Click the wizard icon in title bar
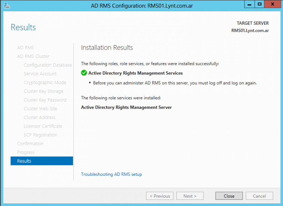283x206 pixels. (7, 5)
